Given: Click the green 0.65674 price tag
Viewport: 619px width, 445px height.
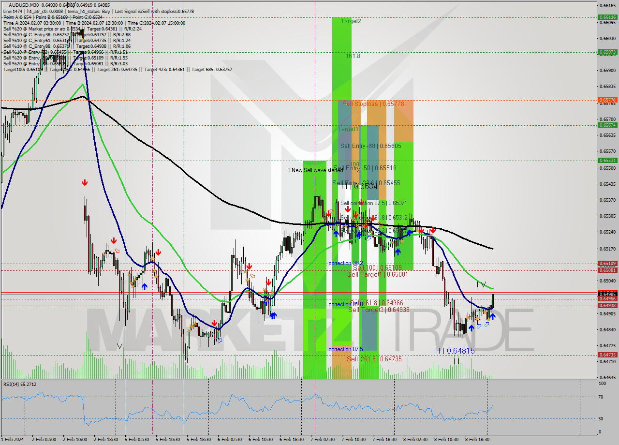Looking at the screenshot, I should (608, 125).
